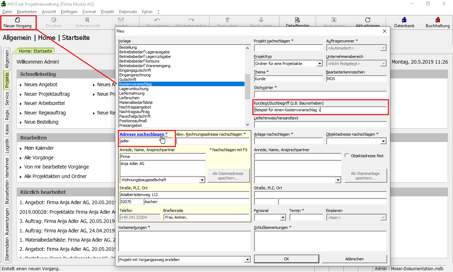Open the Buchhaltung toolbar icon

tap(437, 20)
